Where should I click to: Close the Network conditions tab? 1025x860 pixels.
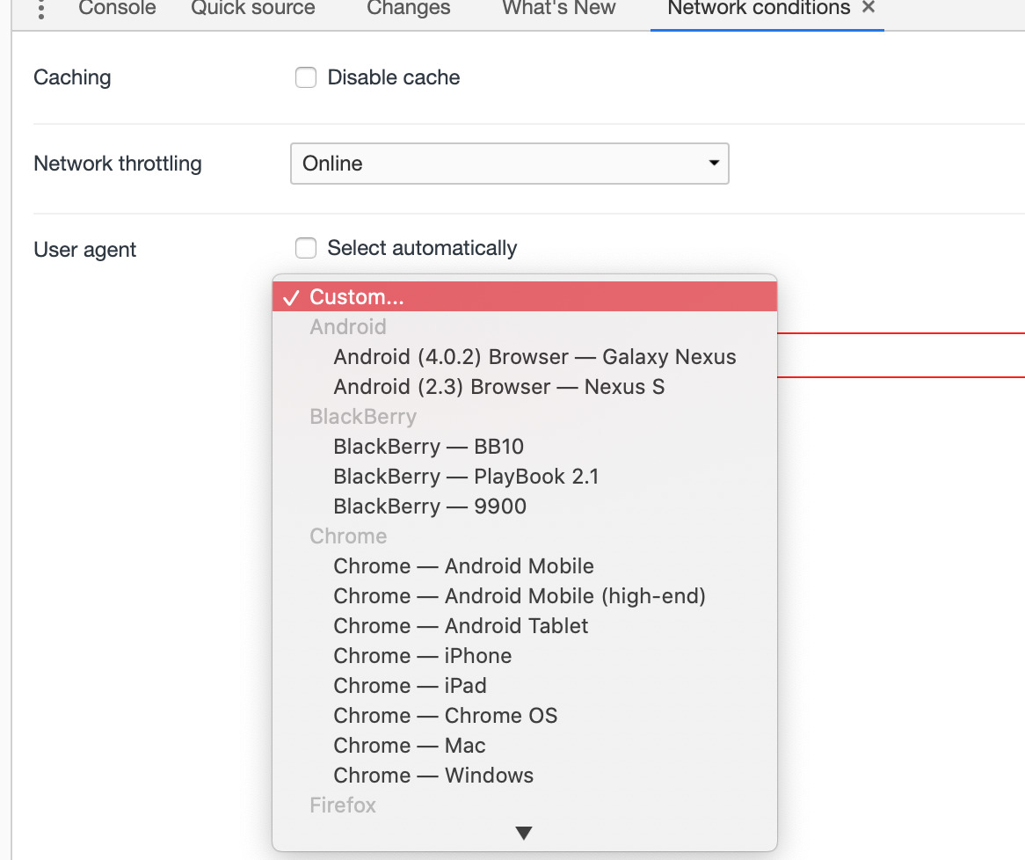[x=869, y=7]
